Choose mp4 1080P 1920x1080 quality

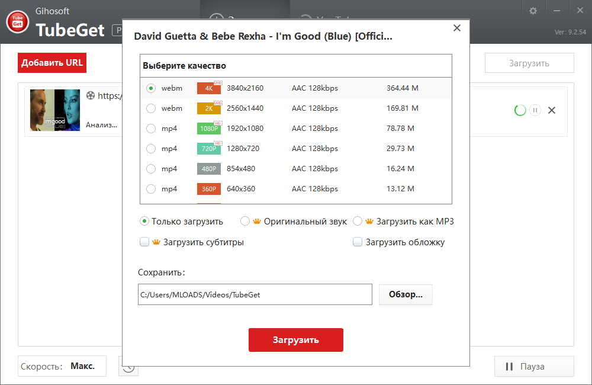(x=151, y=128)
